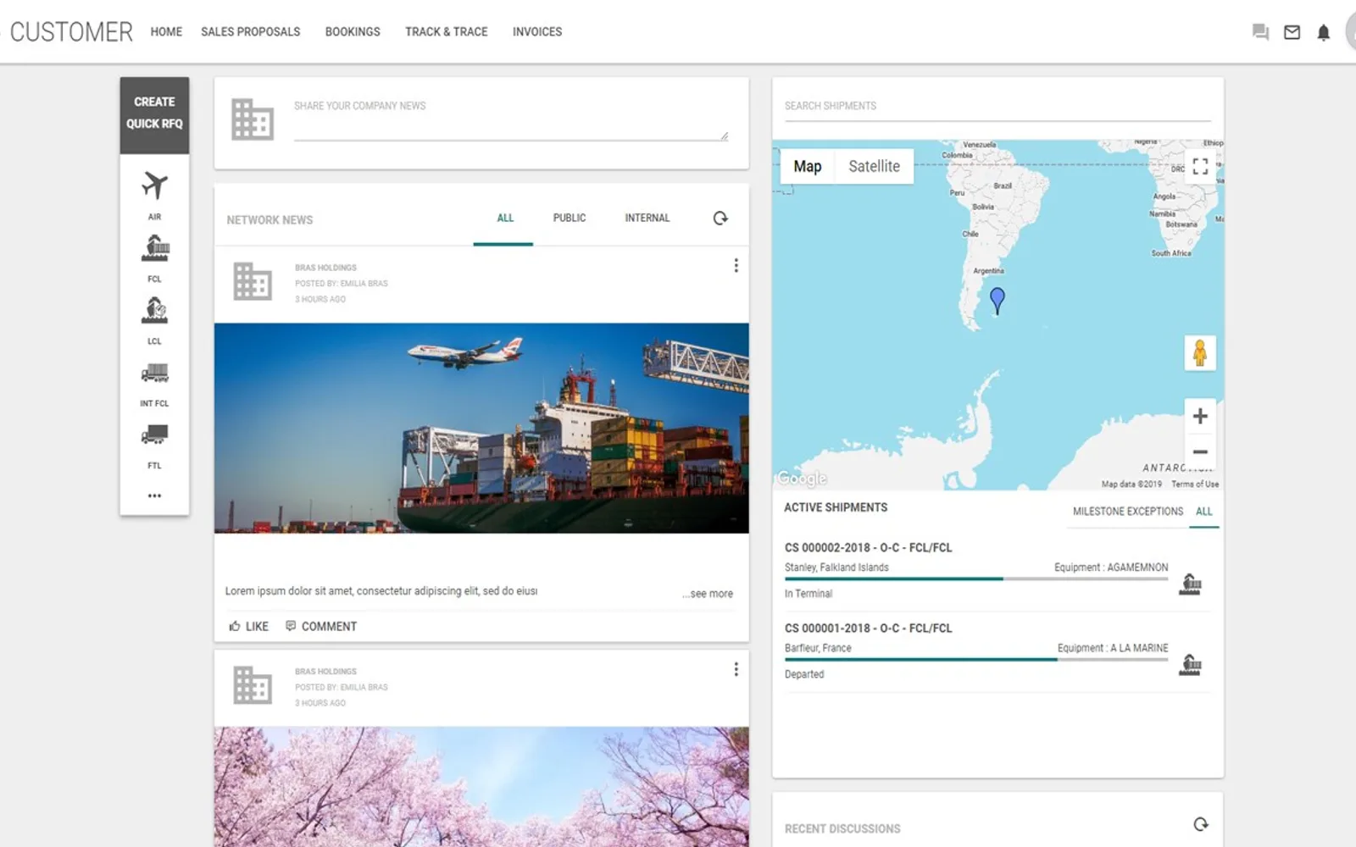1356x847 pixels.
Task: Expand post text with see more
Action: 708,594
